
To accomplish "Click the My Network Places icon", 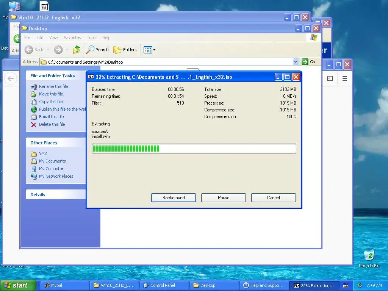I will tap(34, 177).
